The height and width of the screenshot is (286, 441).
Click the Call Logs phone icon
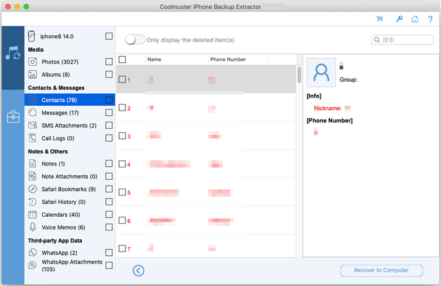coord(33,138)
